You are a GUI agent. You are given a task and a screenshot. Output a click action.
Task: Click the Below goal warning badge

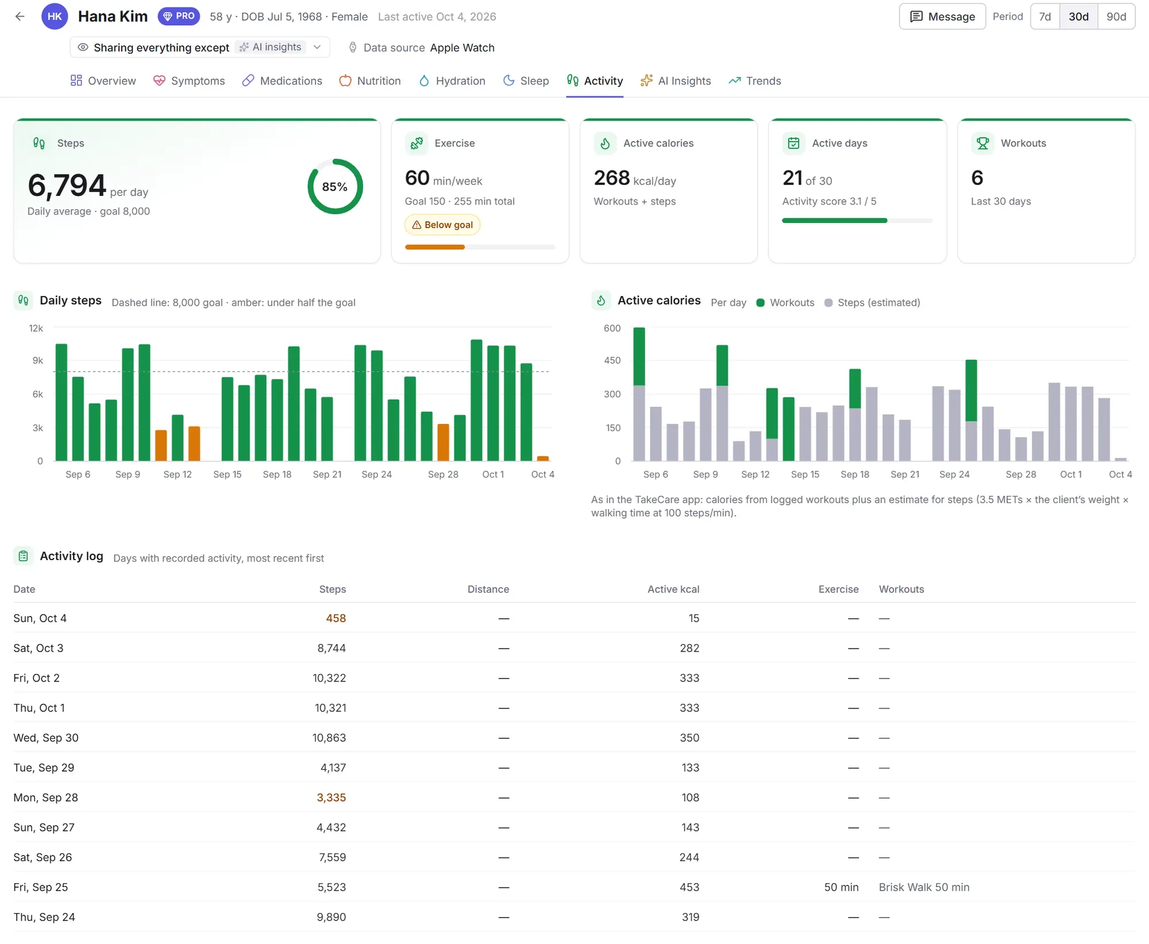tap(442, 225)
